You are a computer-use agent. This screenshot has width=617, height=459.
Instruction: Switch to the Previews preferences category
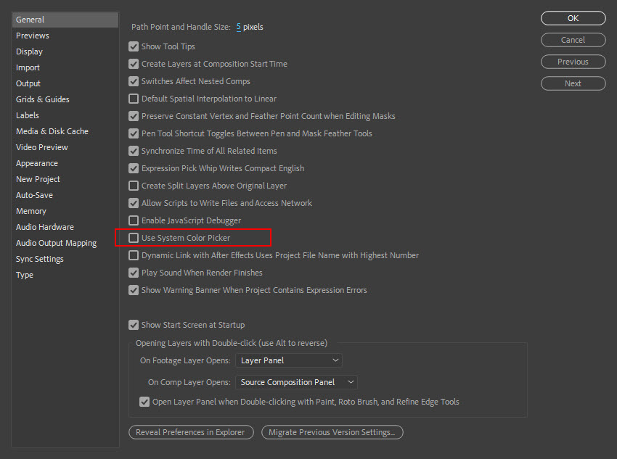pyautogui.click(x=33, y=36)
